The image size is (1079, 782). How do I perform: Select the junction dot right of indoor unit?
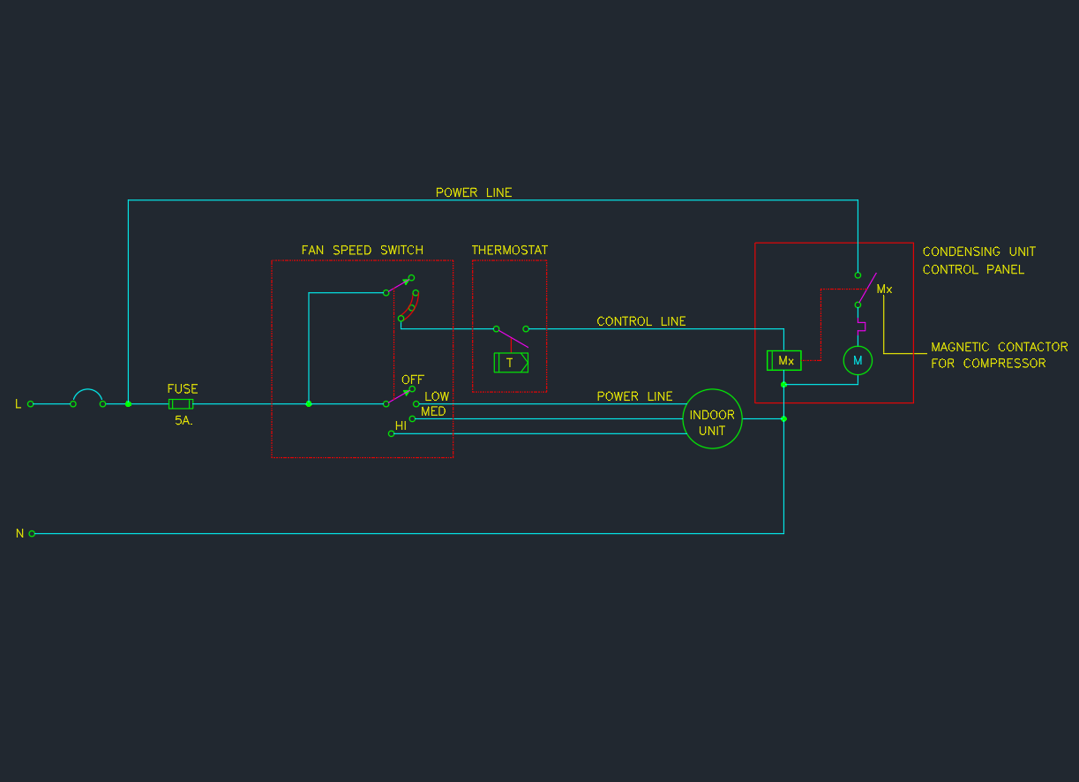783,418
